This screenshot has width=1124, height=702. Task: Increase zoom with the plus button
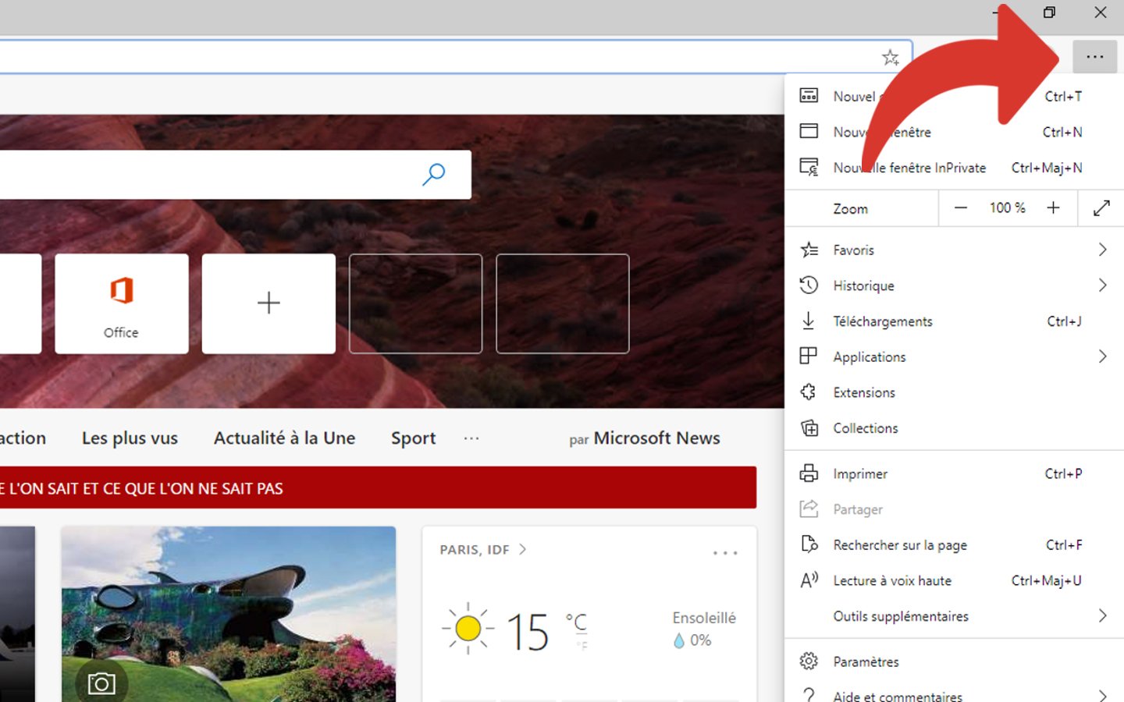tap(1053, 208)
